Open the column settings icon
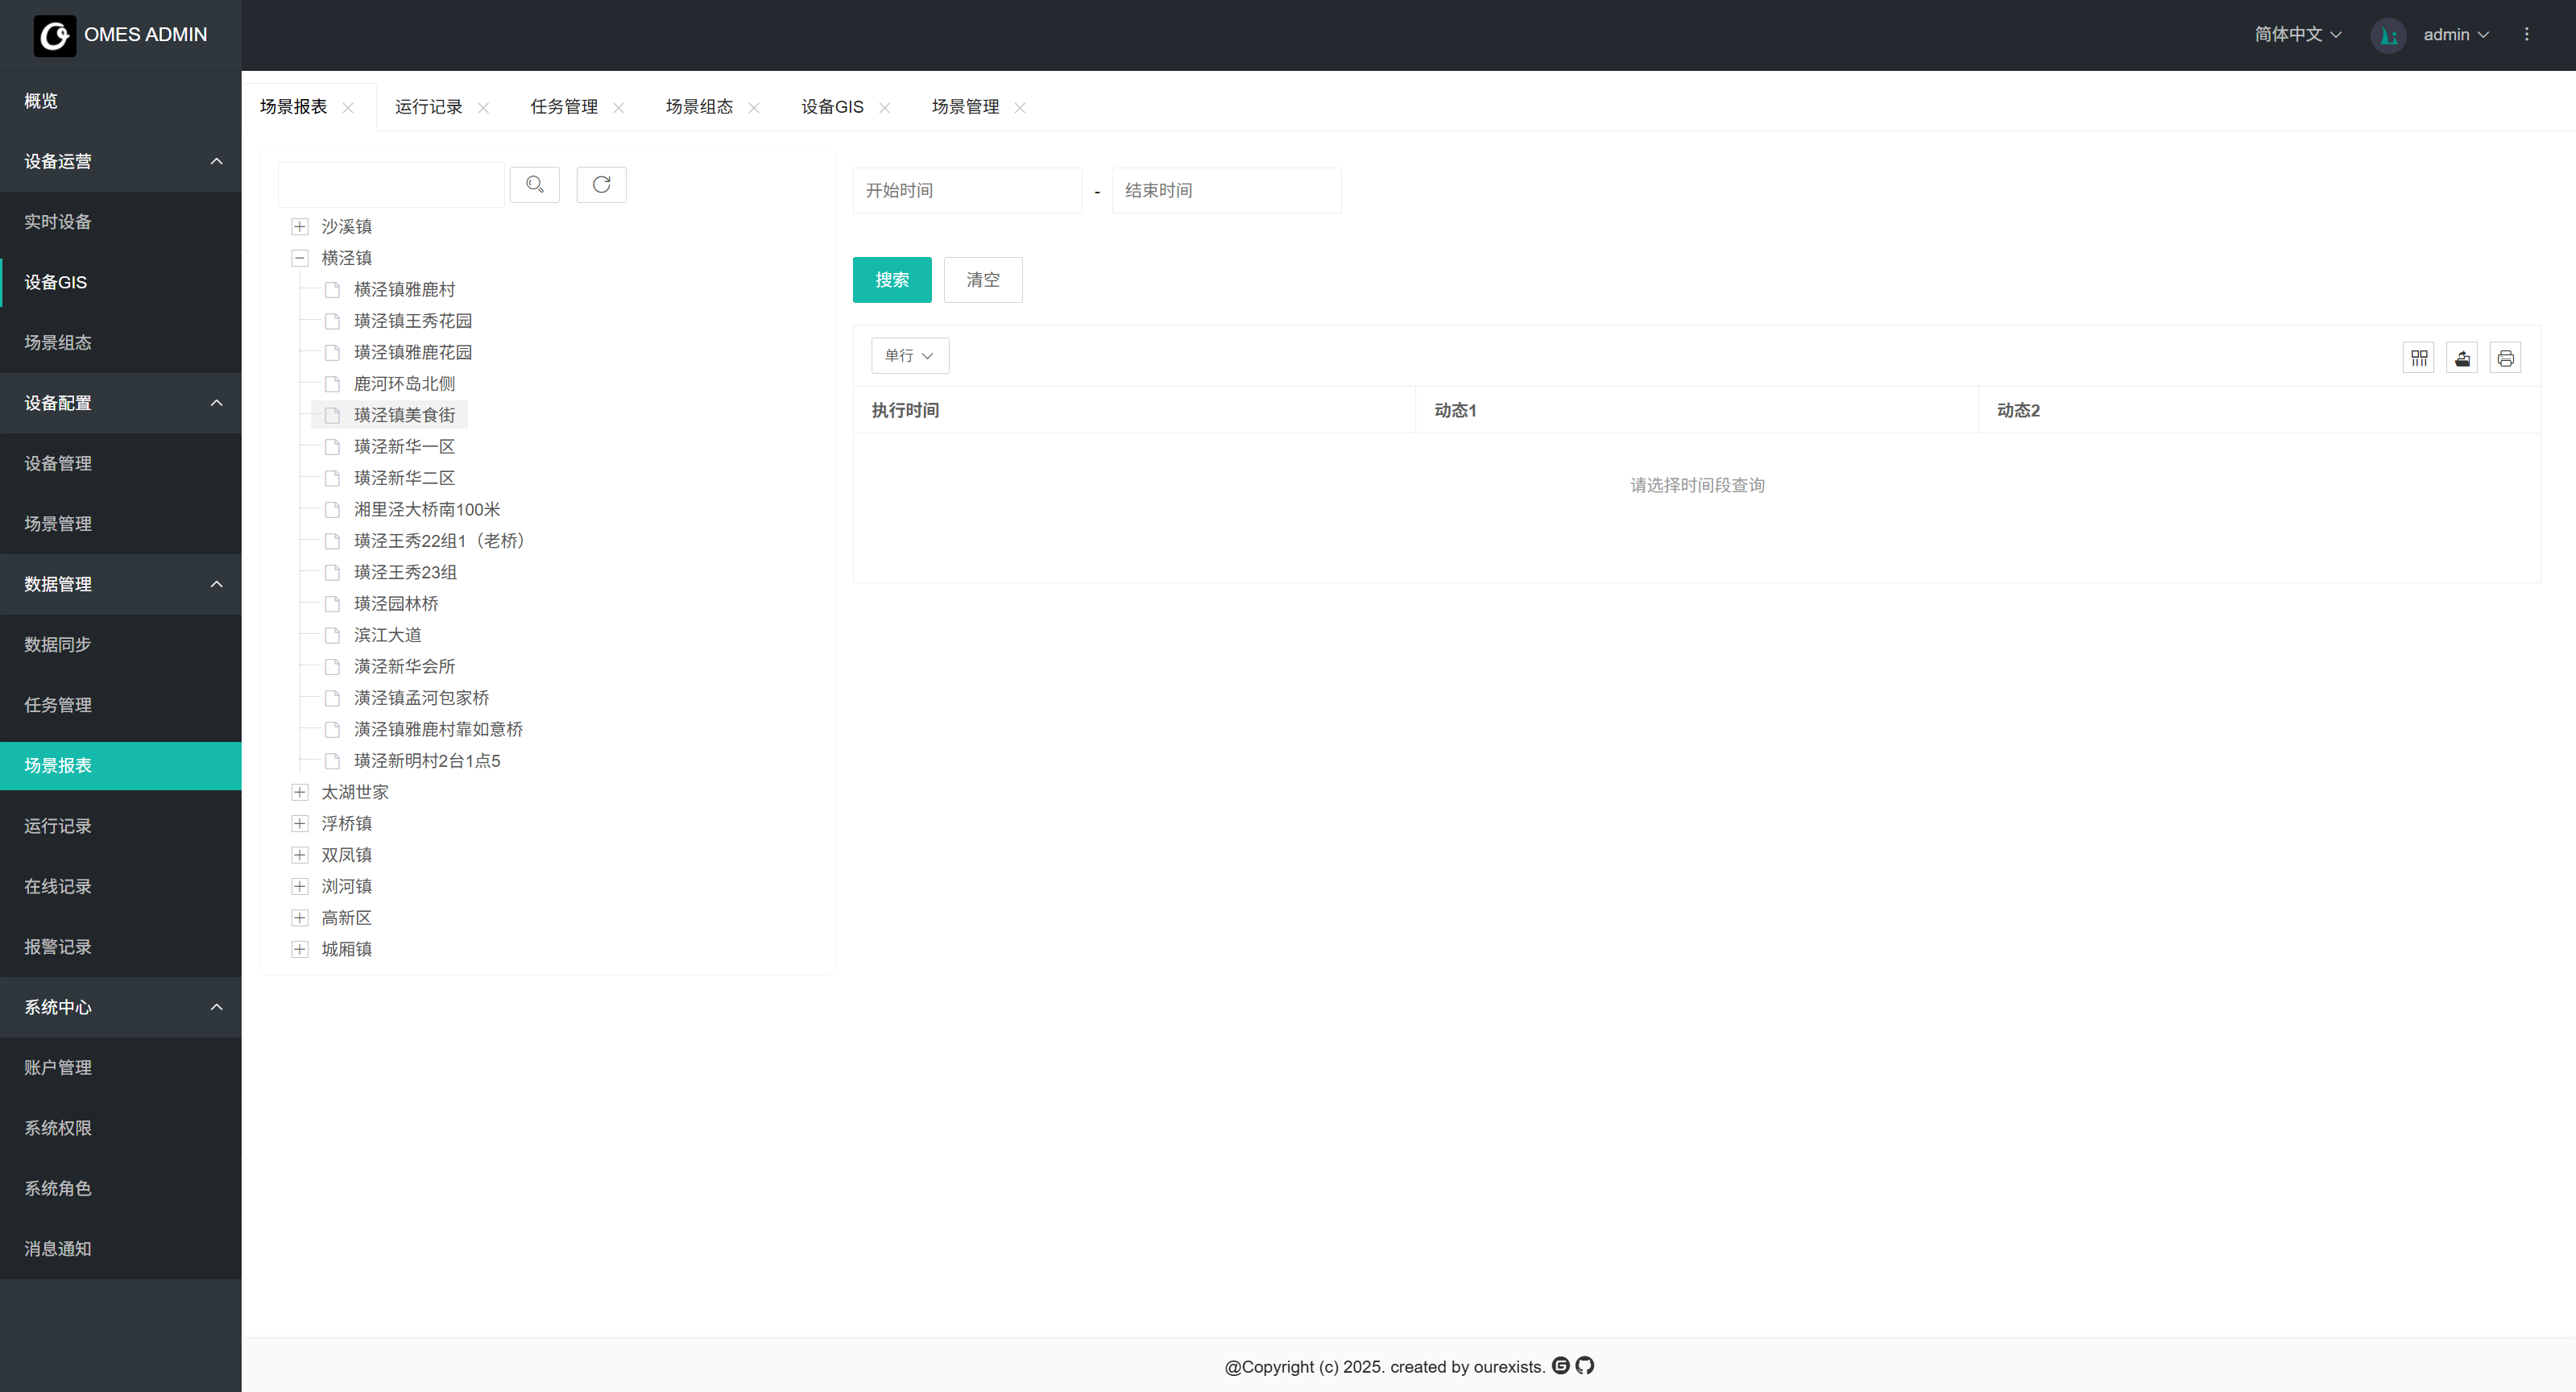 pos(2418,358)
